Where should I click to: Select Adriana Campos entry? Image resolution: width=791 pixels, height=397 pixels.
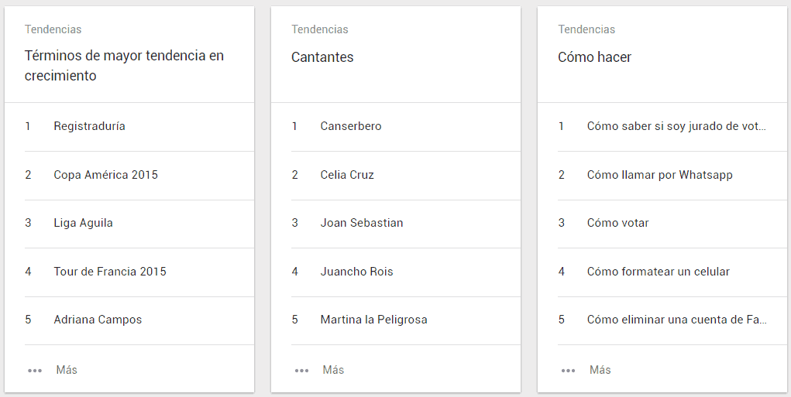click(98, 320)
